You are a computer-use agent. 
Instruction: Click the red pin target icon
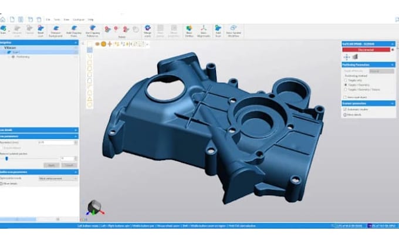click(x=116, y=29)
